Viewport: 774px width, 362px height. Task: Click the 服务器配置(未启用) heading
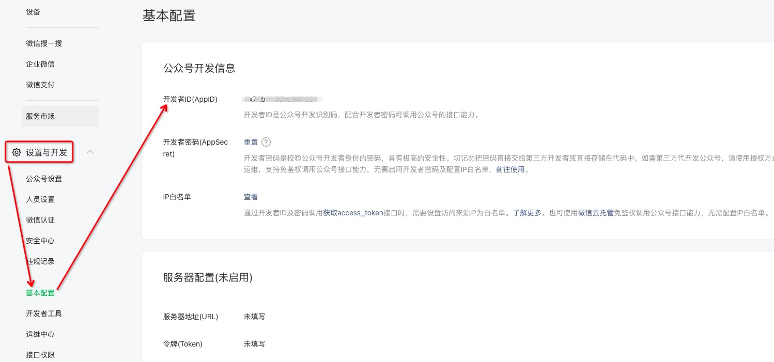point(208,277)
